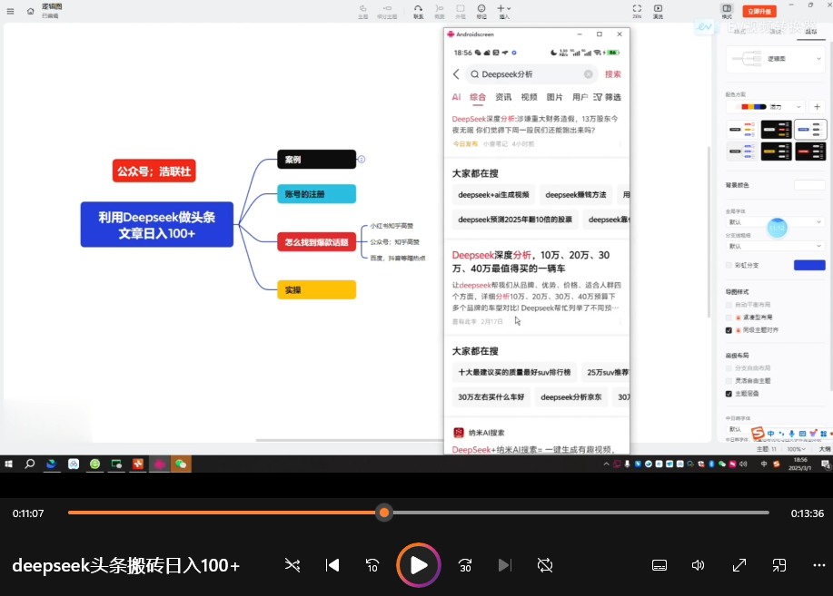Select the 实操 yellow topic
833x596 pixels.
pyautogui.click(x=317, y=289)
